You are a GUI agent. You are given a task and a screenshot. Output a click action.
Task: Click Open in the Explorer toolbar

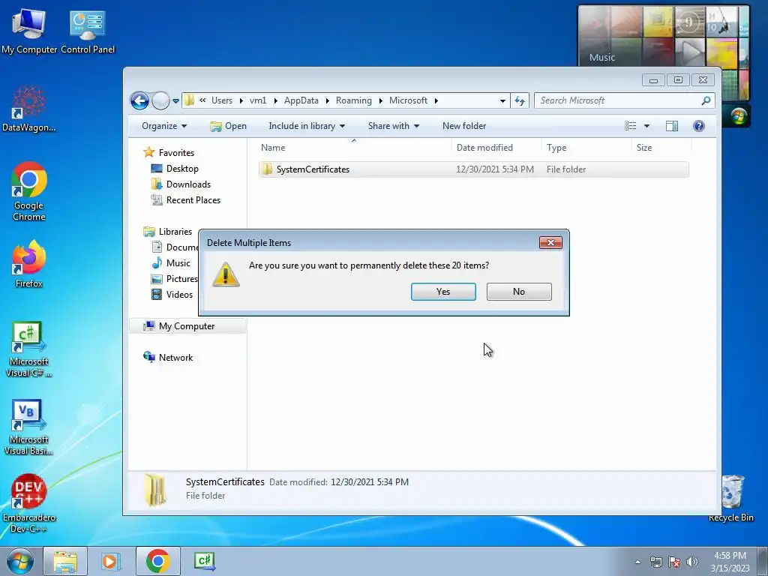[228, 126]
